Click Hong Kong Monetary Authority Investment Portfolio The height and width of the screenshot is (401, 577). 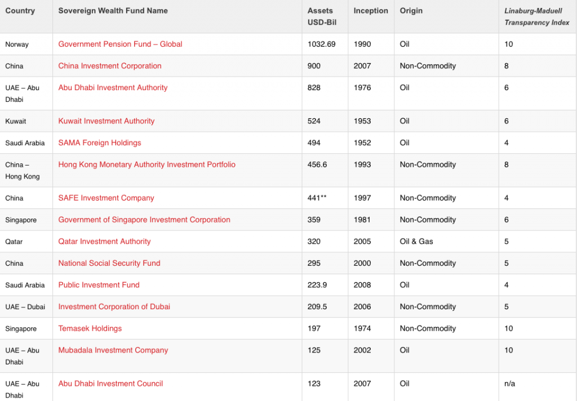click(x=147, y=165)
